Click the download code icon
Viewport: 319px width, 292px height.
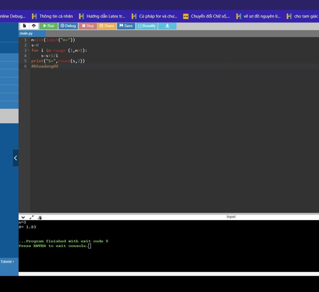click(167, 26)
